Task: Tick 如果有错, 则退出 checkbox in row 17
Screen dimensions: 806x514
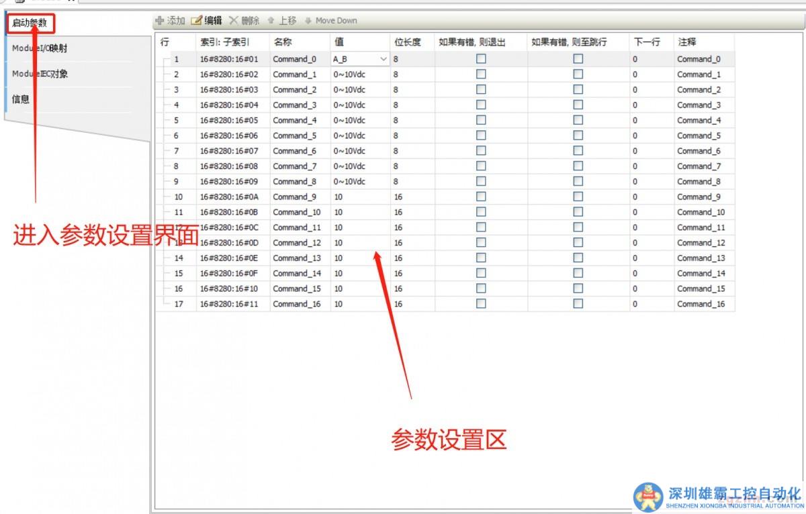Action: click(481, 304)
